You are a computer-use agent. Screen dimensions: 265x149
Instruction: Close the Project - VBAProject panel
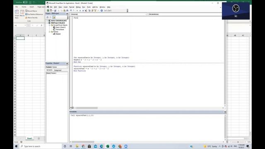coord(67,14)
